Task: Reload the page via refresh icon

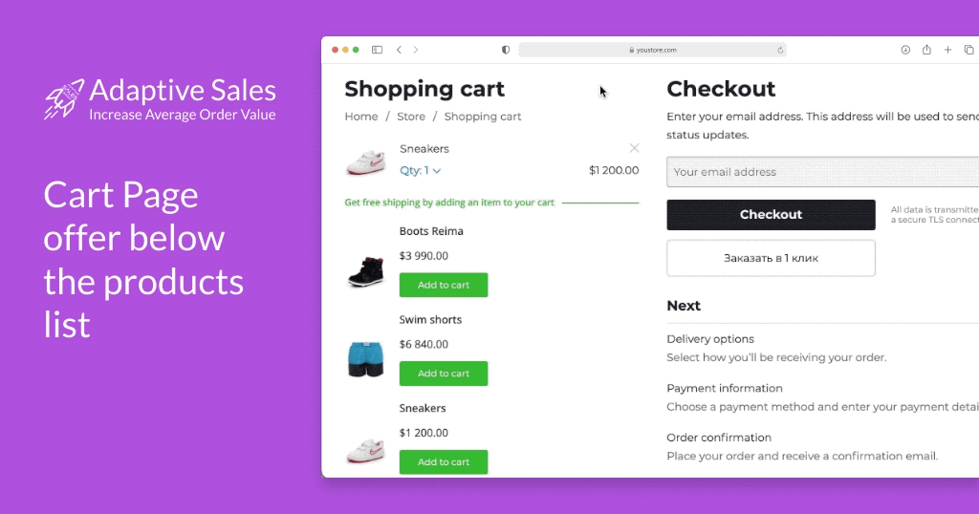Action: (780, 50)
